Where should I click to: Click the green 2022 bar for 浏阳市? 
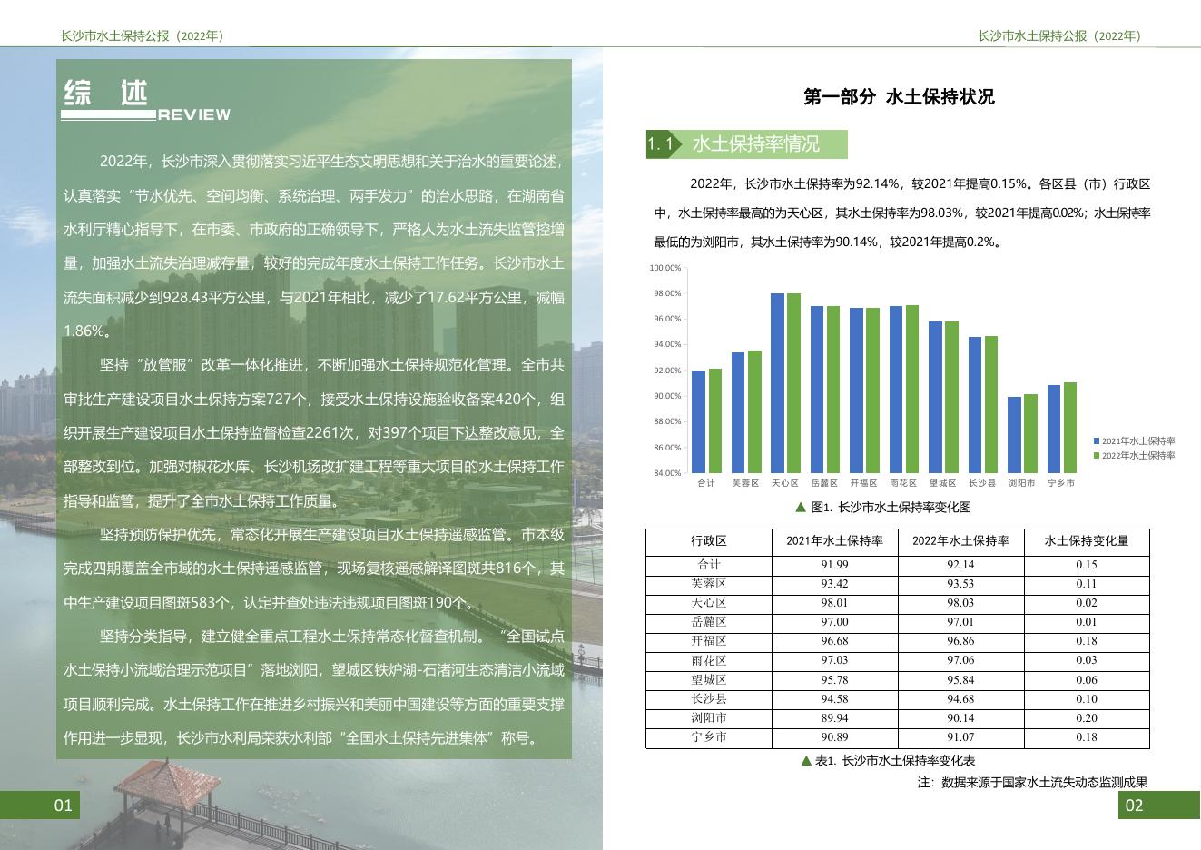(1030, 434)
